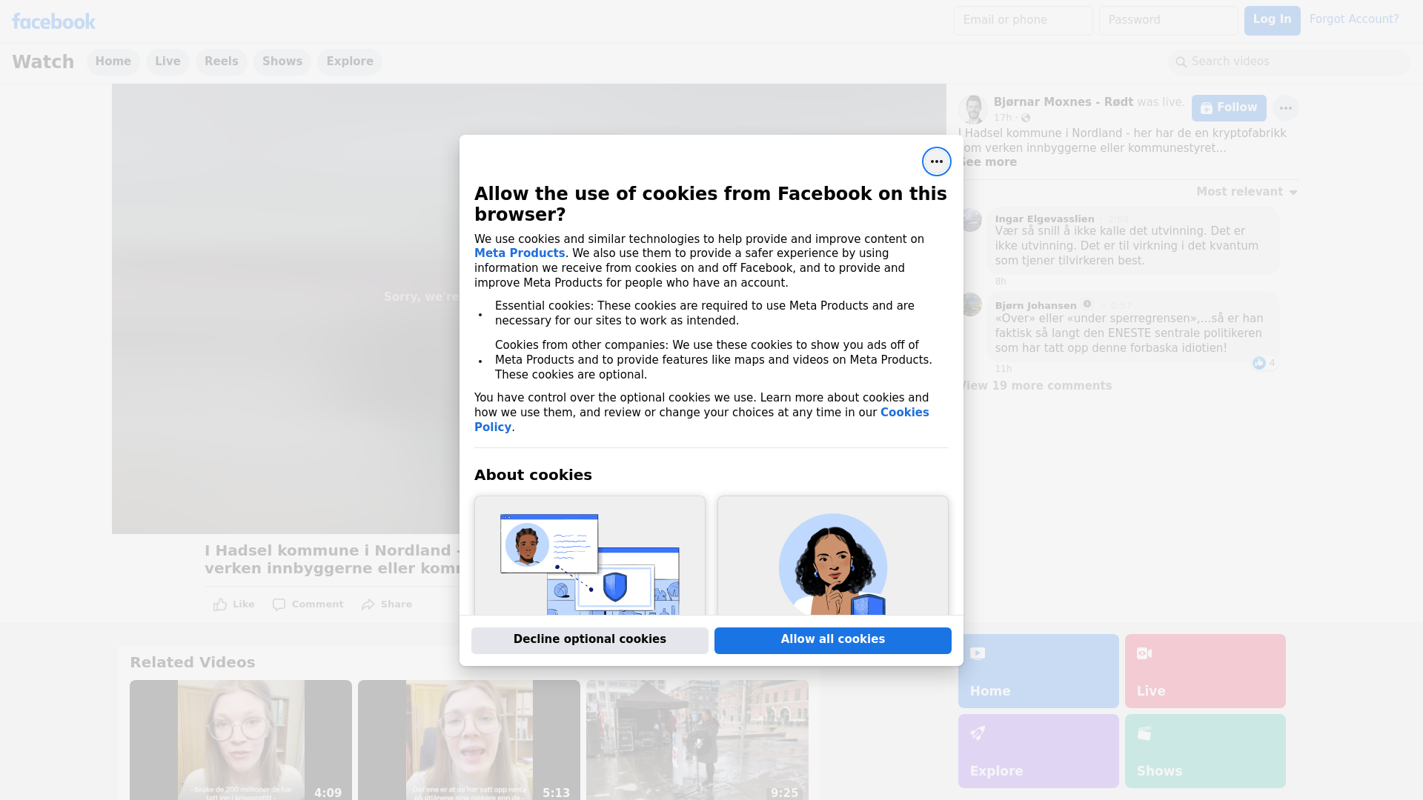Select the Live tab in Watch navigation
Viewport: 1423px width, 800px height.
coord(167,61)
